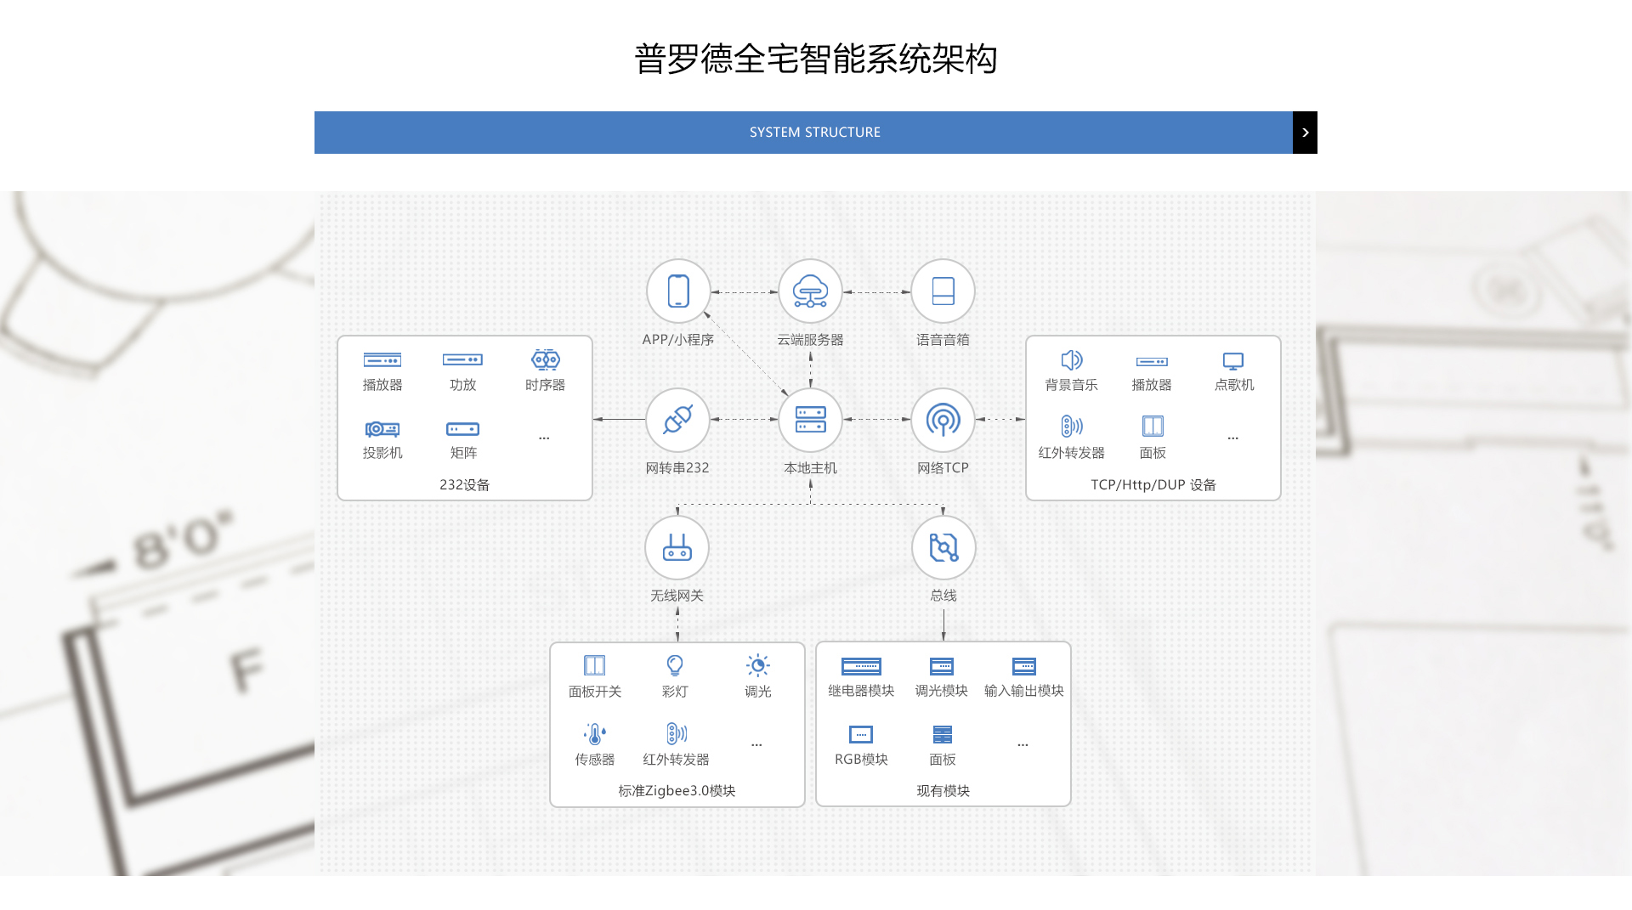Image resolution: width=1632 pixels, height=910 pixels.
Task: Click the 232设备 group label
Action: pos(464,485)
